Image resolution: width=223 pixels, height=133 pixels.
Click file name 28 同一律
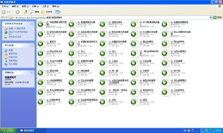click(x=113, y=71)
